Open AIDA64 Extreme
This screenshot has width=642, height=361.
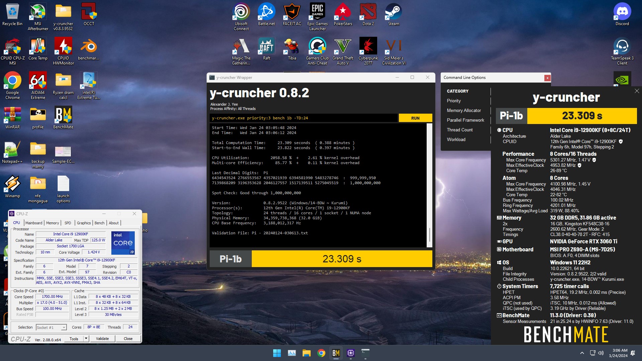pyautogui.click(x=38, y=86)
